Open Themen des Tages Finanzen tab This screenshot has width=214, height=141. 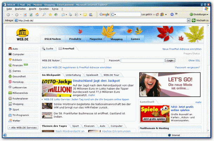pyautogui.click(x=89, y=126)
